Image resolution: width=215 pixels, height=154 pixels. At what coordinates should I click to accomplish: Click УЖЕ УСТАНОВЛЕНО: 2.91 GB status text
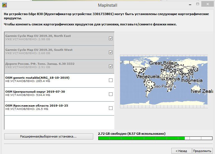pos(28,67)
